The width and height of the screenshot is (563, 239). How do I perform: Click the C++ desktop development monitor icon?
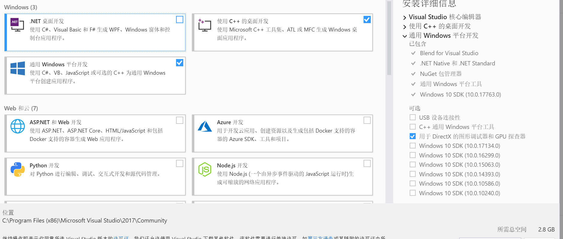(205, 25)
